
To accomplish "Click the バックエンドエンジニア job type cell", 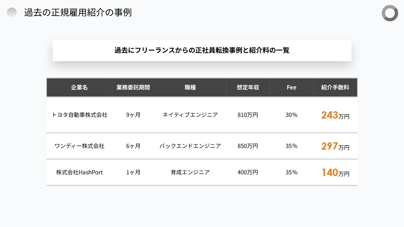I will click(190, 146).
